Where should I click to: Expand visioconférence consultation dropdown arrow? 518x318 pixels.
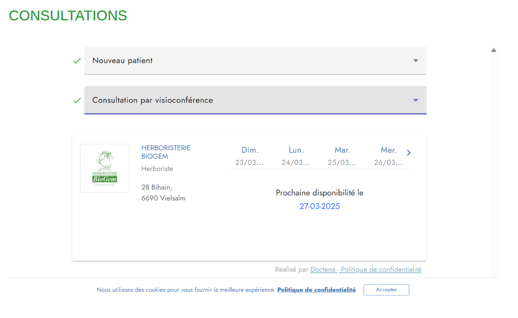tap(416, 100)
